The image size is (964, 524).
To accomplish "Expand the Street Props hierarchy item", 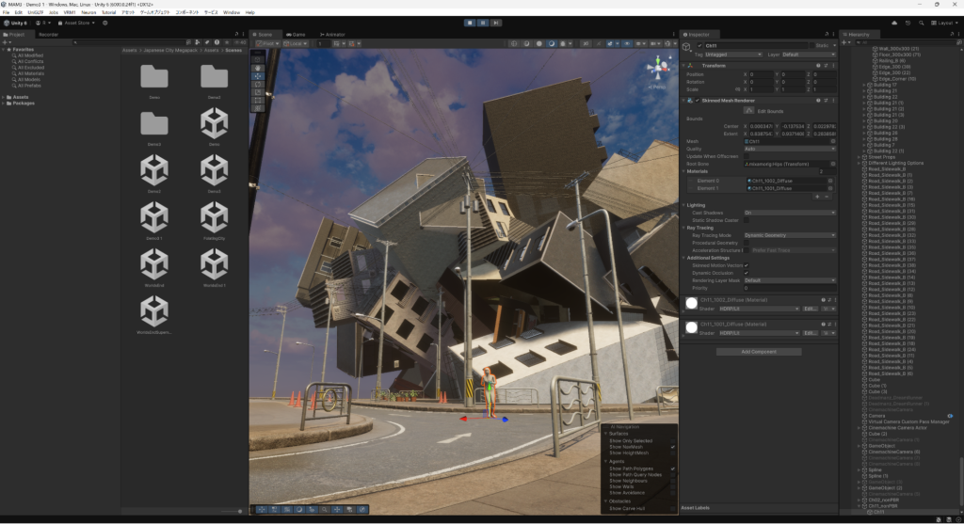I will 859,156.
